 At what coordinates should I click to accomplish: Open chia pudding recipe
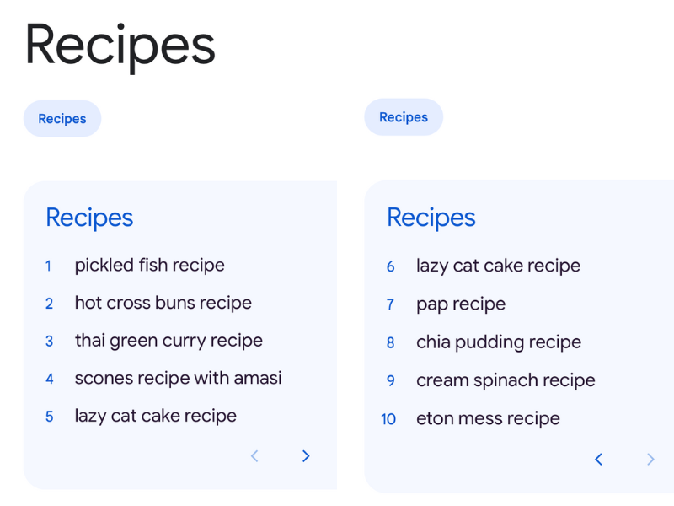[x=499, y=342]
